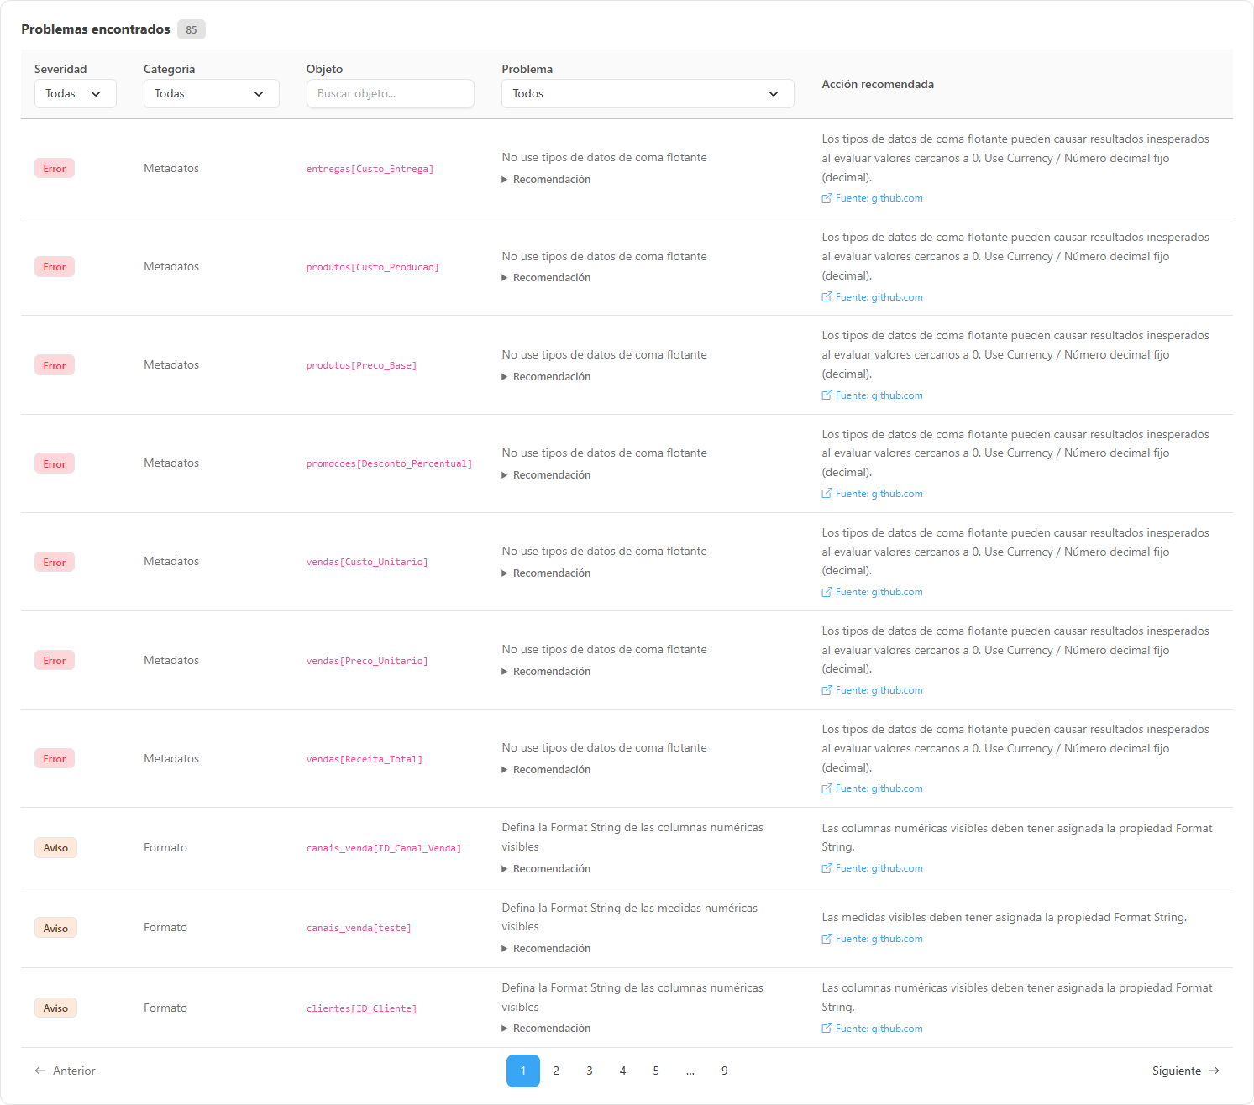Expand Recomendación for vendas[Receita_Total]
This screenshot has height=1105, width=1254.
(547, 770)
